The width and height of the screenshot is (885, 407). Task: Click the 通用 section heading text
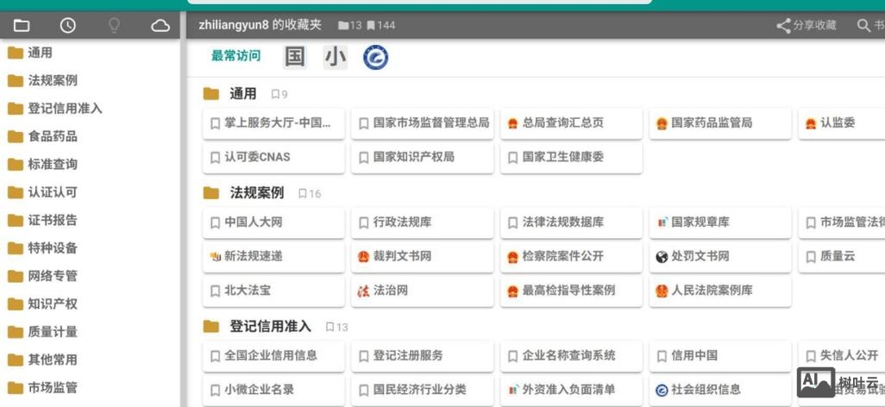pyautogui.click(x=243, y=94)
